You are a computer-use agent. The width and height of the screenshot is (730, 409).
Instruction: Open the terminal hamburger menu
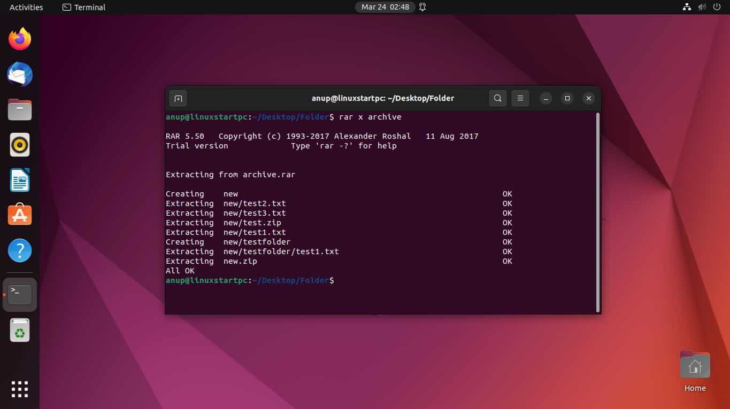(x=520, y=98)
